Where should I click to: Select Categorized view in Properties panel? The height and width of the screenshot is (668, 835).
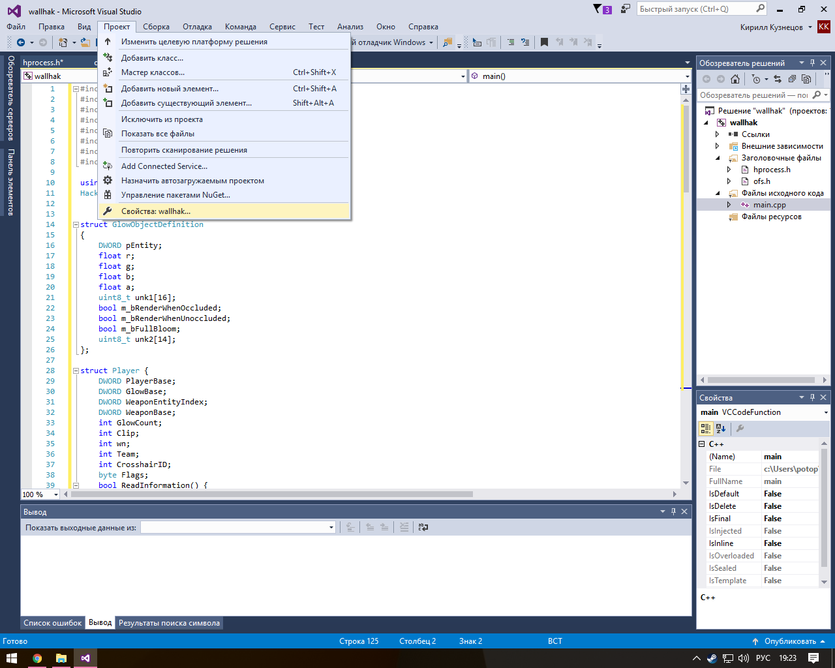click(706, 429)
